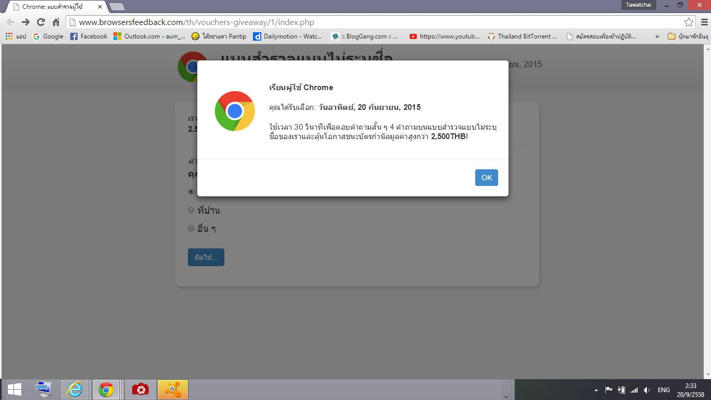Screen dimensions: 711x400
Task: Open the taskbar clock showing 2:33
Action: pyautogui.click(x=691, y=390)
